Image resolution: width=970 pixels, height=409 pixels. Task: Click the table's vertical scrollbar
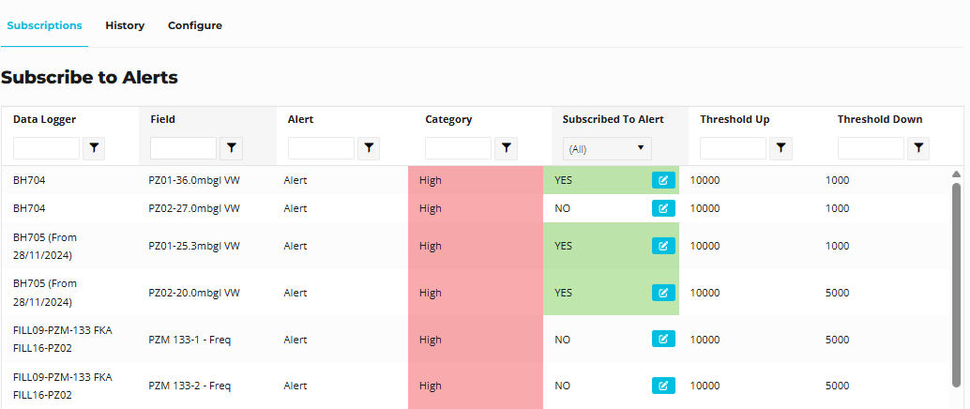pyautogui.click(x=956, y=281)
